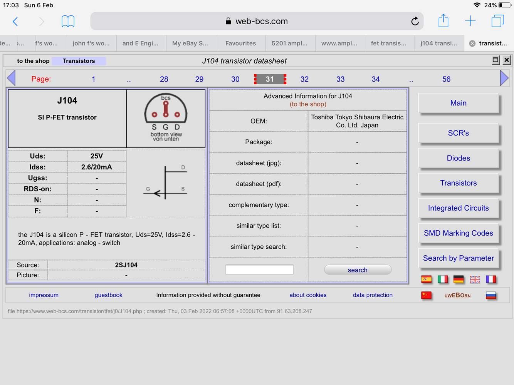Tap the web-bcs.com address bar
The image size is (514, 385).
[257, 21]
